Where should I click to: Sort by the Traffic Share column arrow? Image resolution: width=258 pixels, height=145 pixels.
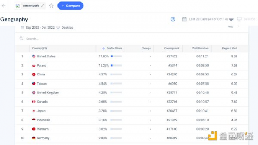click(104, 48)
